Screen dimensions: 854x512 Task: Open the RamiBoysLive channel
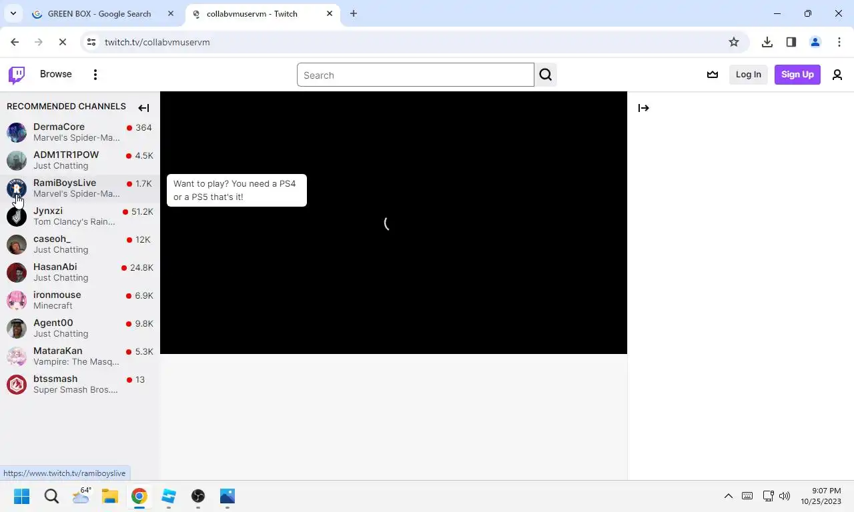click(80, 188)
